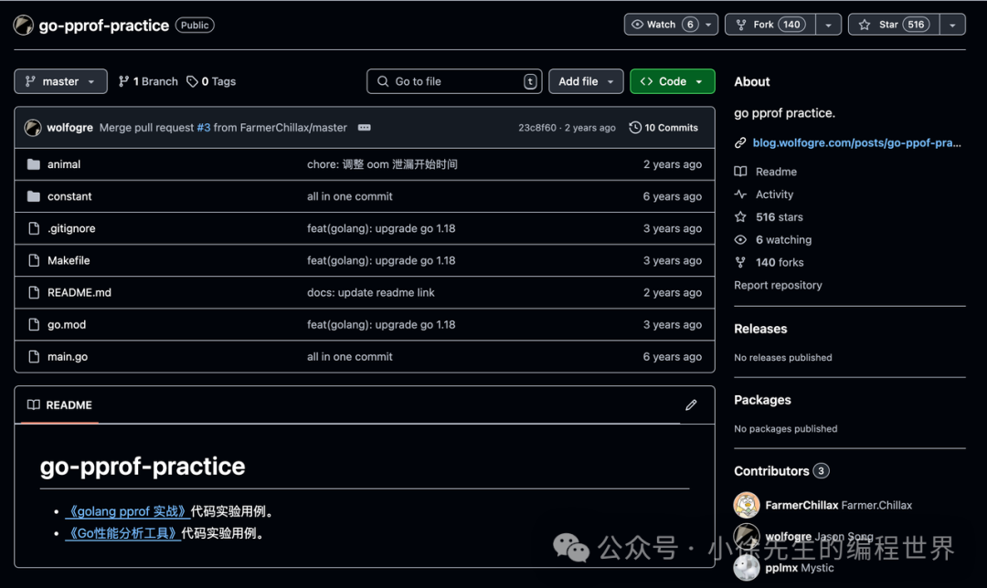Open the 《Go性能分析工具》 README link
This screenshot has height=588, width=987.
(122, 533)
